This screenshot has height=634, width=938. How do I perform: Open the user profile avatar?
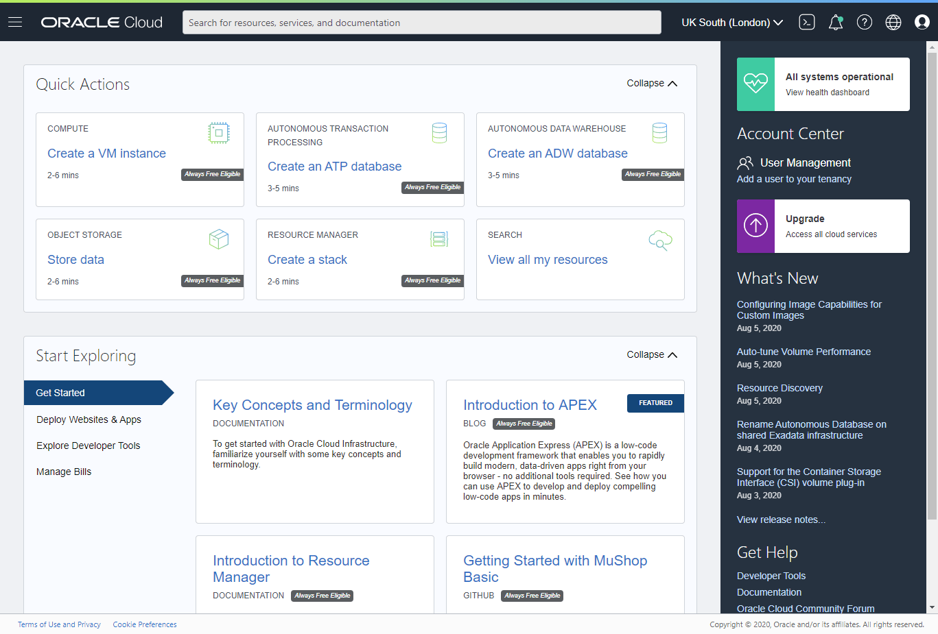922,21
